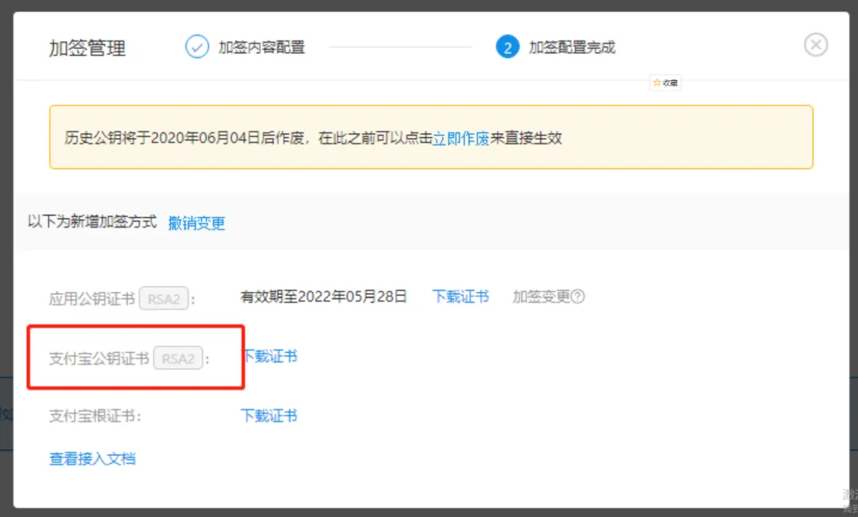Close the 加签管理 dialog with the X icon
This screenshot has height=517, width=858.
tap(816, 45)
